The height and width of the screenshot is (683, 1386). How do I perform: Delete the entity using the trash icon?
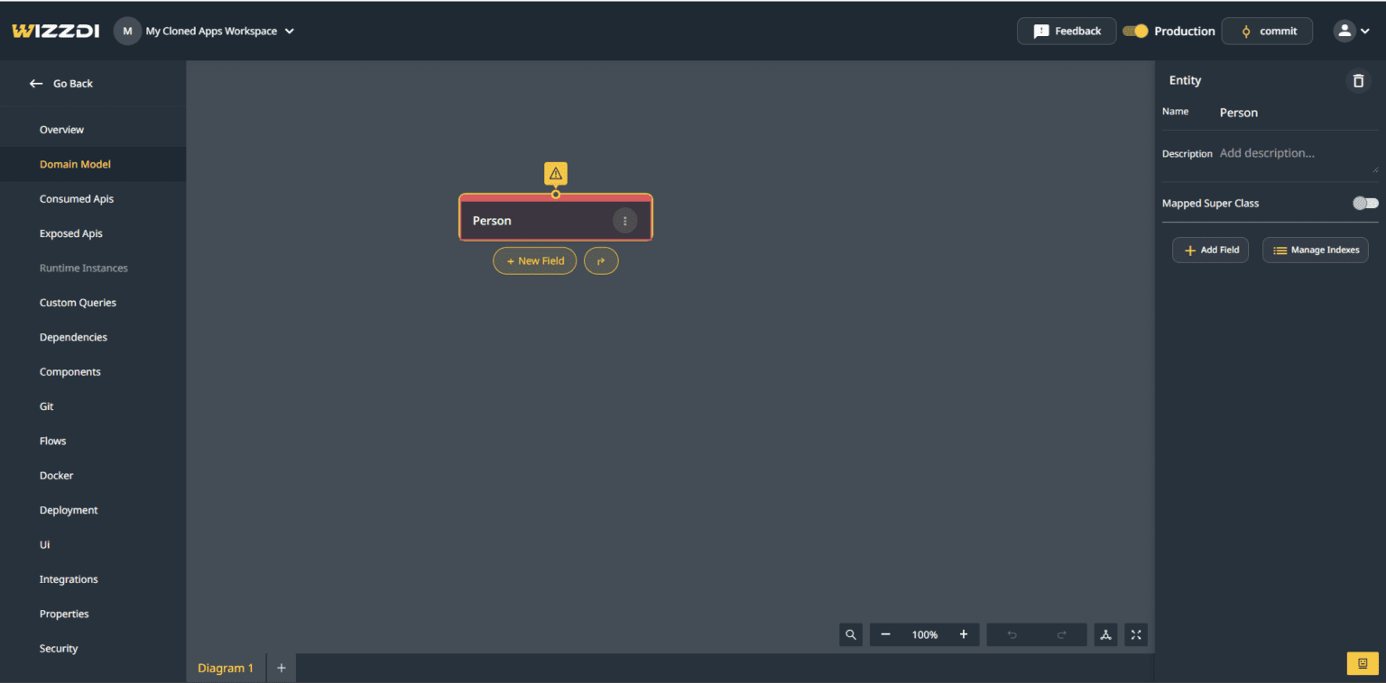[x=1358, y=81]
